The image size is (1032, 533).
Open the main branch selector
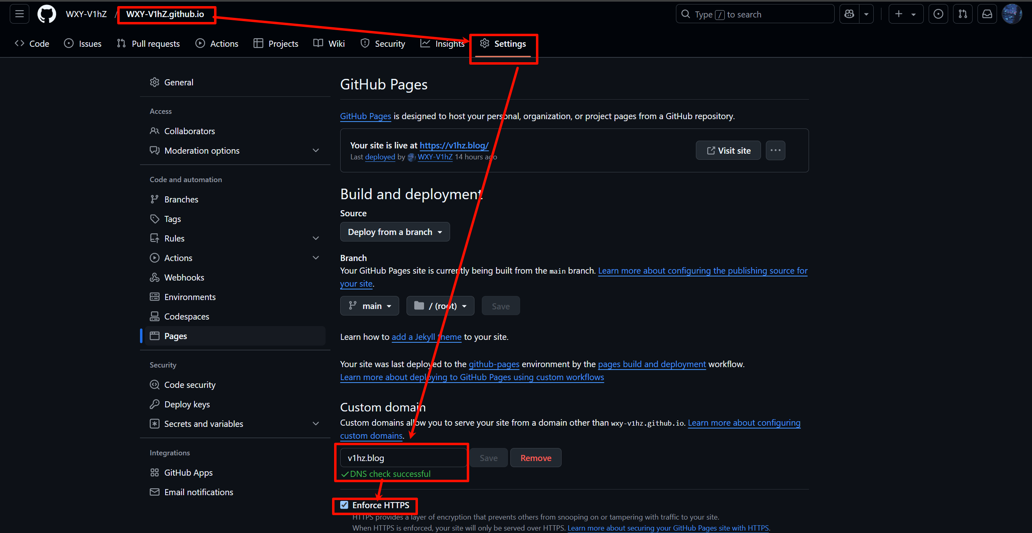click(370, 306)
